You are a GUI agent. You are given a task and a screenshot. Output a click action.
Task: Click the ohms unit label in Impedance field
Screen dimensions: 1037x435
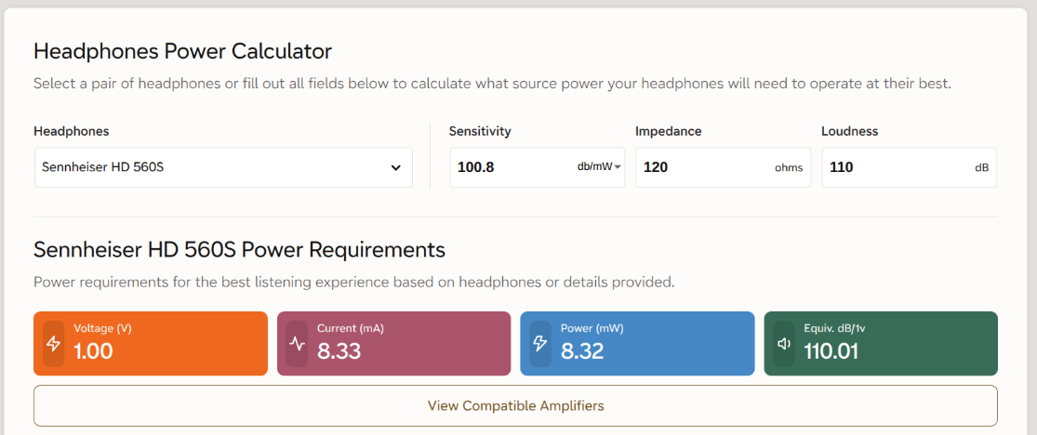(x=789, y=168)
